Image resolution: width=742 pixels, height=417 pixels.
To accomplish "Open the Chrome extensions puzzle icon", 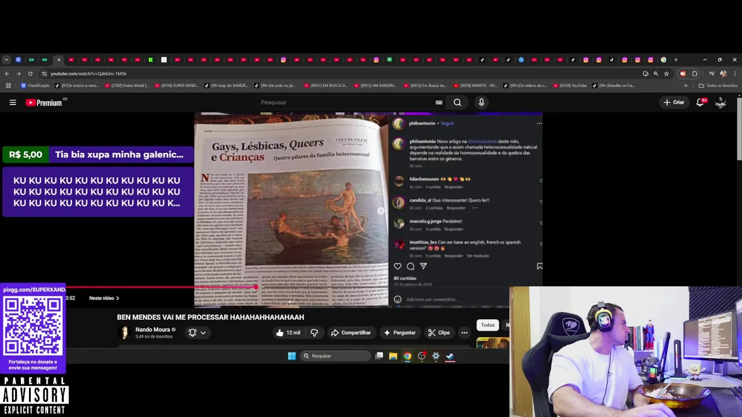I will click(x=695, y=74).
